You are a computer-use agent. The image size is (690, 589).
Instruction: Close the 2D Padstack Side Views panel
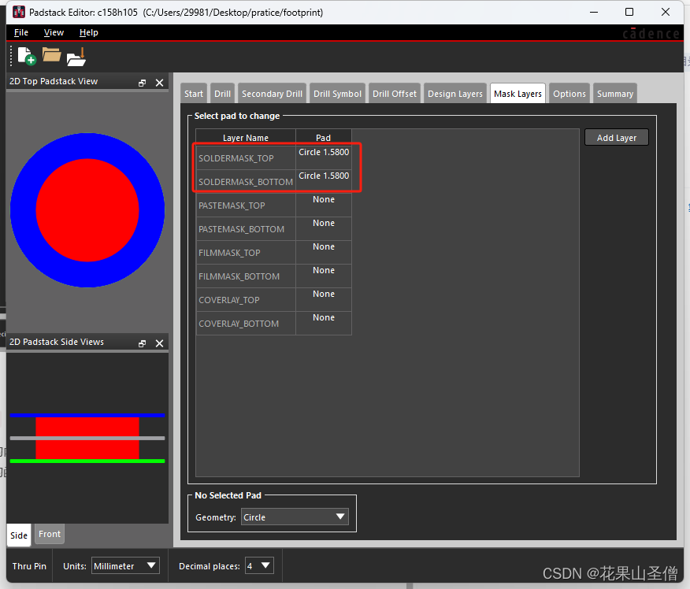point(160,342)
